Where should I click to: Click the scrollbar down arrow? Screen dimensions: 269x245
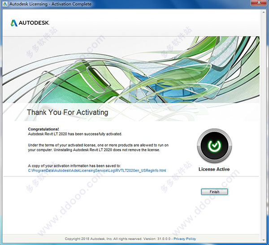tap(264, 240)
